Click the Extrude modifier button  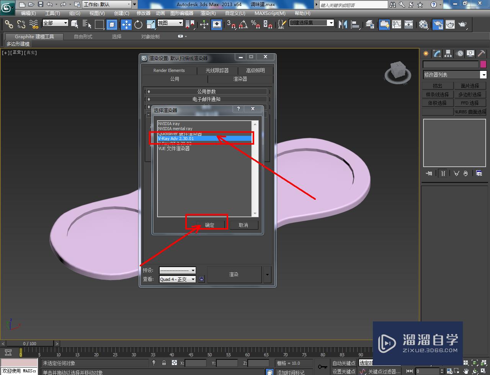point(437,86)
